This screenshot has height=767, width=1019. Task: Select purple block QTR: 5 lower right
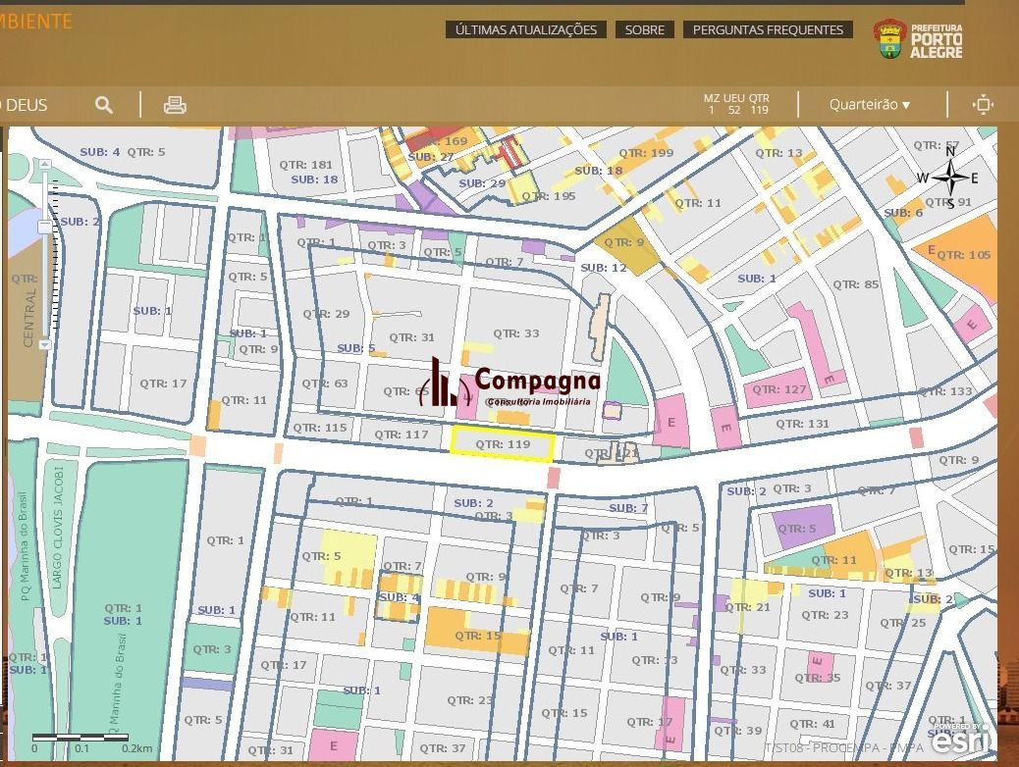pyautogui.click(x=803, y=527)
